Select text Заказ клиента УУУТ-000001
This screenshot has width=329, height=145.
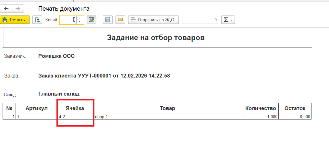(75, 76)
